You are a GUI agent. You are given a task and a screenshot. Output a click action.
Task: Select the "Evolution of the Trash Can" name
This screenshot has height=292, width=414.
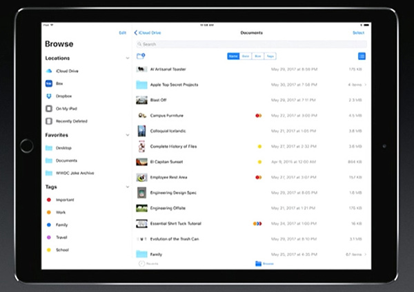pos(175,239)
